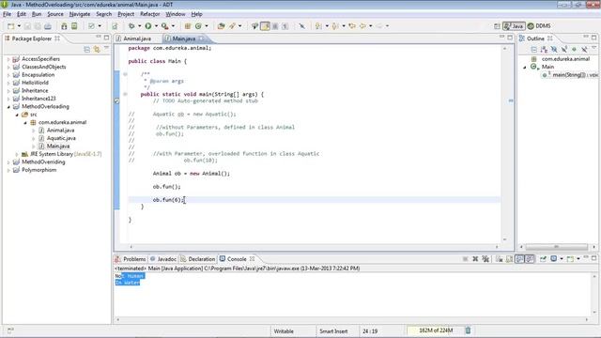This screenshot has height=338, width=601.
Task: Switch to the Java perspective button
Action: (514, 26)
